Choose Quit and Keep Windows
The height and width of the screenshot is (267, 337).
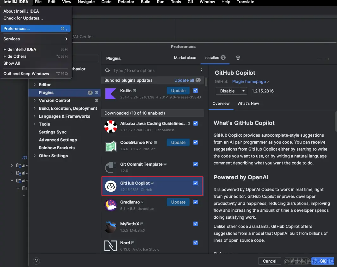[35, 74]
